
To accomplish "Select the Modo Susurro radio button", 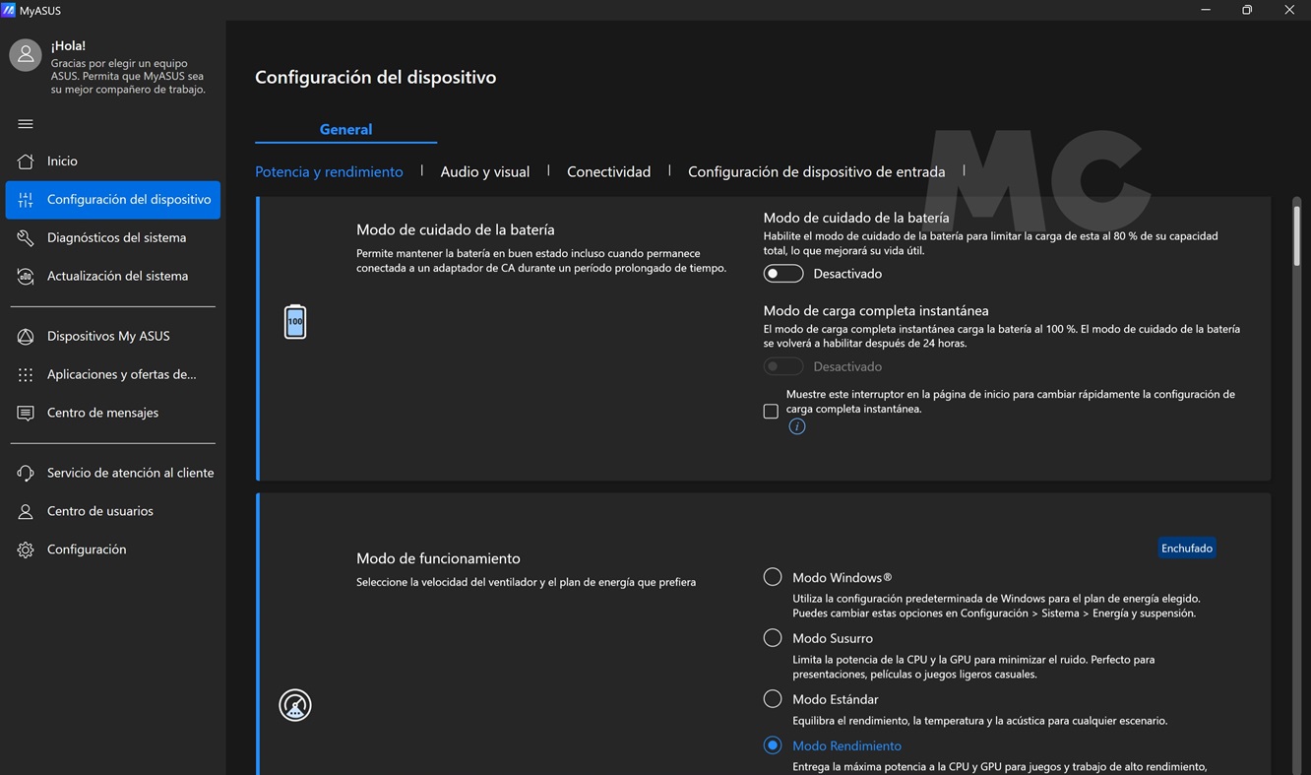I will click(x=773, y=638).
